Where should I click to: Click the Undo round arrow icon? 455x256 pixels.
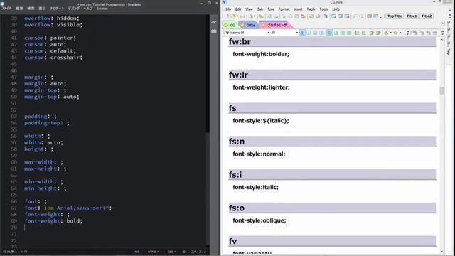click(x=311, y=16)
